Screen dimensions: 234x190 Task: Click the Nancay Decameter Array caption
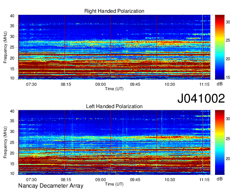51,186
